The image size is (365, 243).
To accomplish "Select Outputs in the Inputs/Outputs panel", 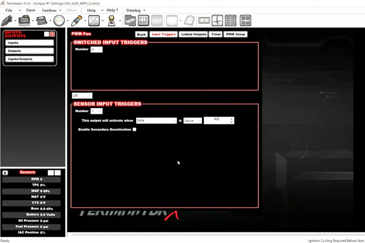I will click(x=29, y=51).
